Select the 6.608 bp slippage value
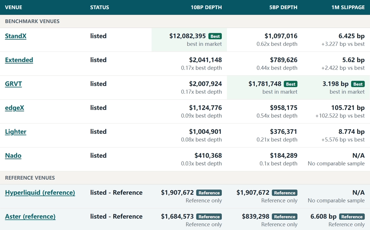Screen dimensions: 370x230 (x=323, y=217)
